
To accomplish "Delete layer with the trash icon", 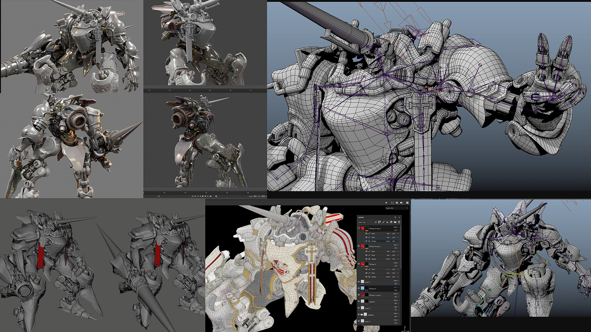I will click(x=400, y=222).
